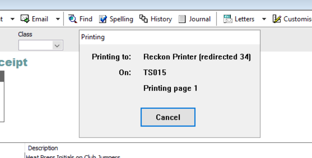Viewport: 312px width, 158px height.
Task: Click the Email envelope icon
Action: [x=25, y=19]
